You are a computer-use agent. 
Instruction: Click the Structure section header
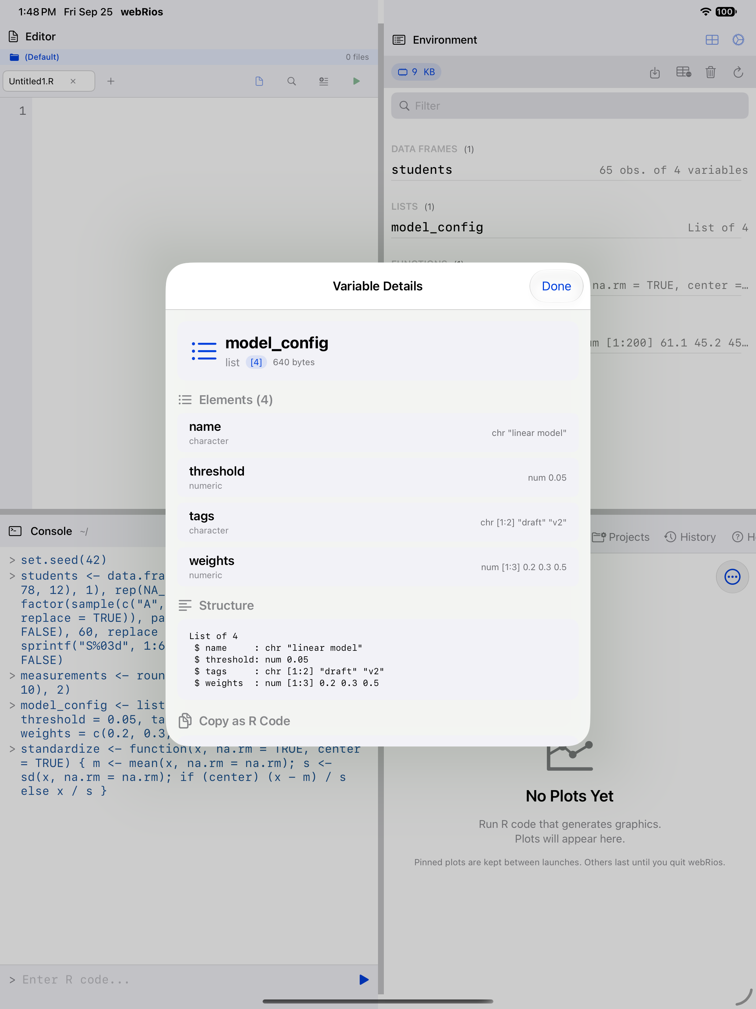click(x=216, y=605)
